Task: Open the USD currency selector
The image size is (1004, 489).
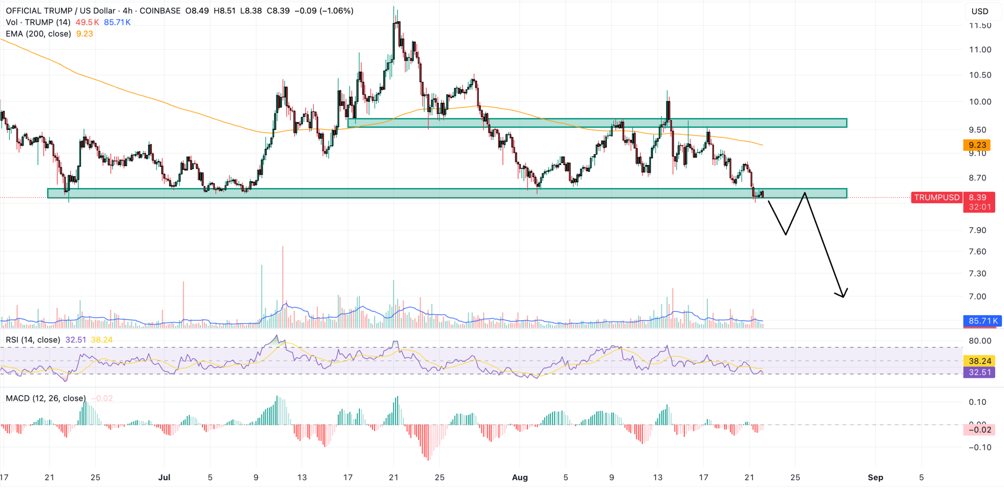Action: 980,11
